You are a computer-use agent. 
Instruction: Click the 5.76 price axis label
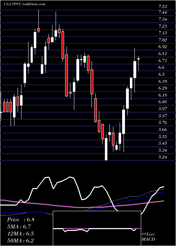pyautogui.click(x=163, y=123)
